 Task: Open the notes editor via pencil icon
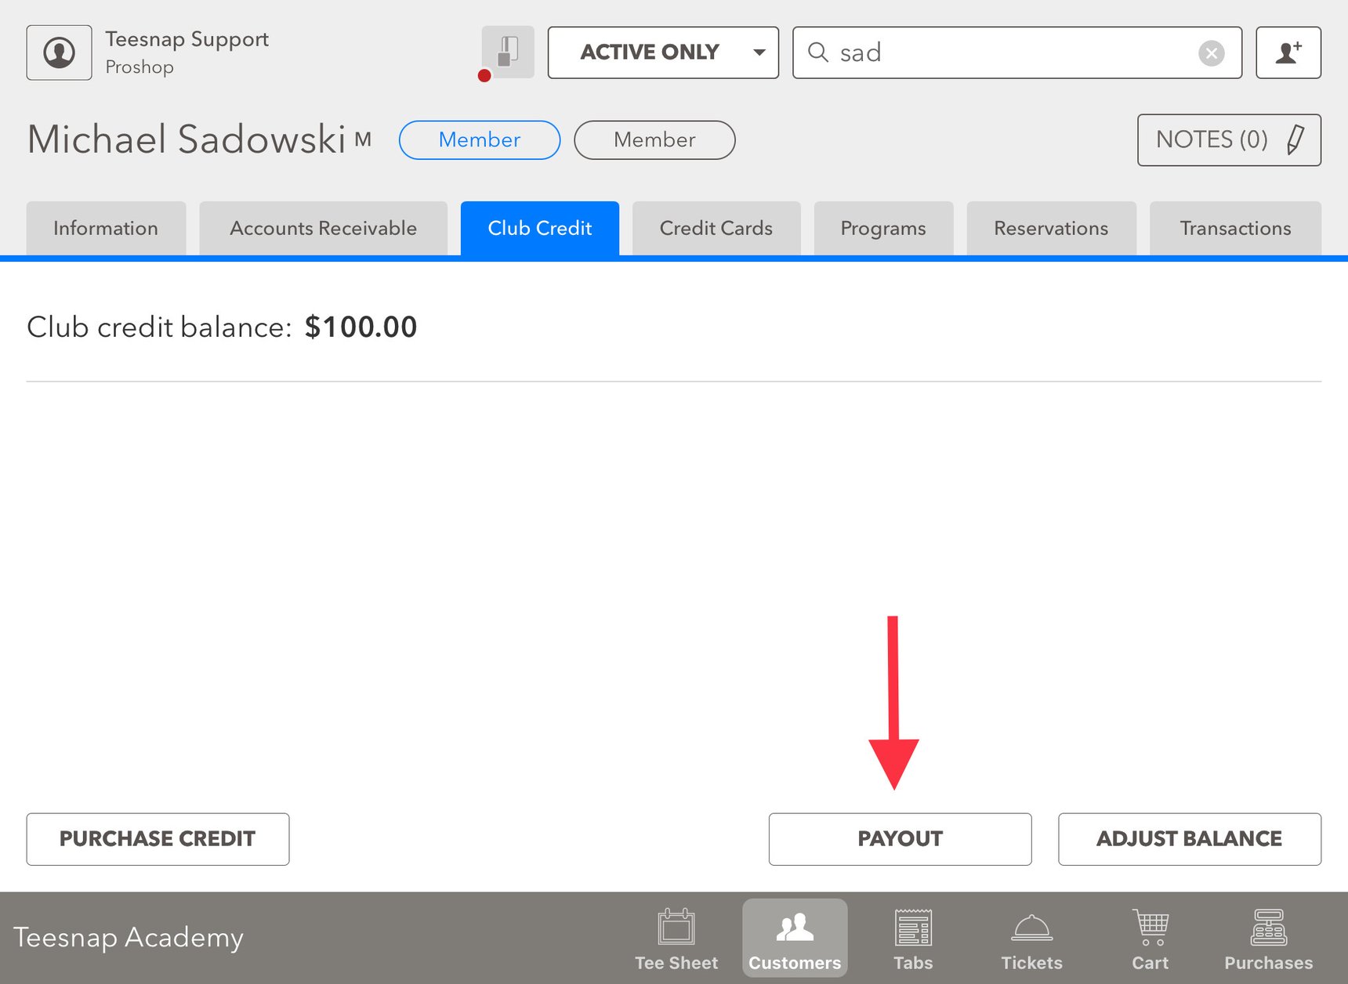point(1294,140)
